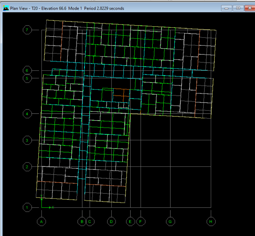The width and height of the screenshot is (255, 236).
Task: Pick grid line bubble 3
Action: [x=27, y=140]
